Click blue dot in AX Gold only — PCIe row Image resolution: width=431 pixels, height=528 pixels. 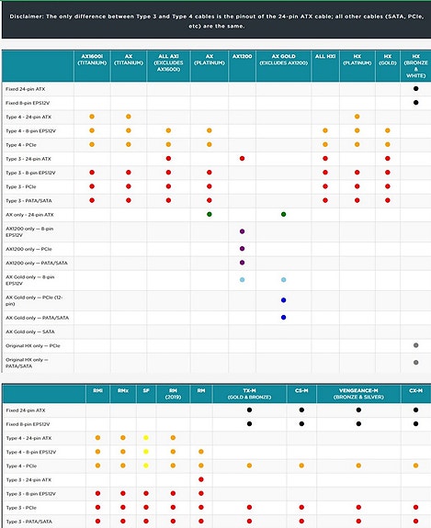pos(283,300)
